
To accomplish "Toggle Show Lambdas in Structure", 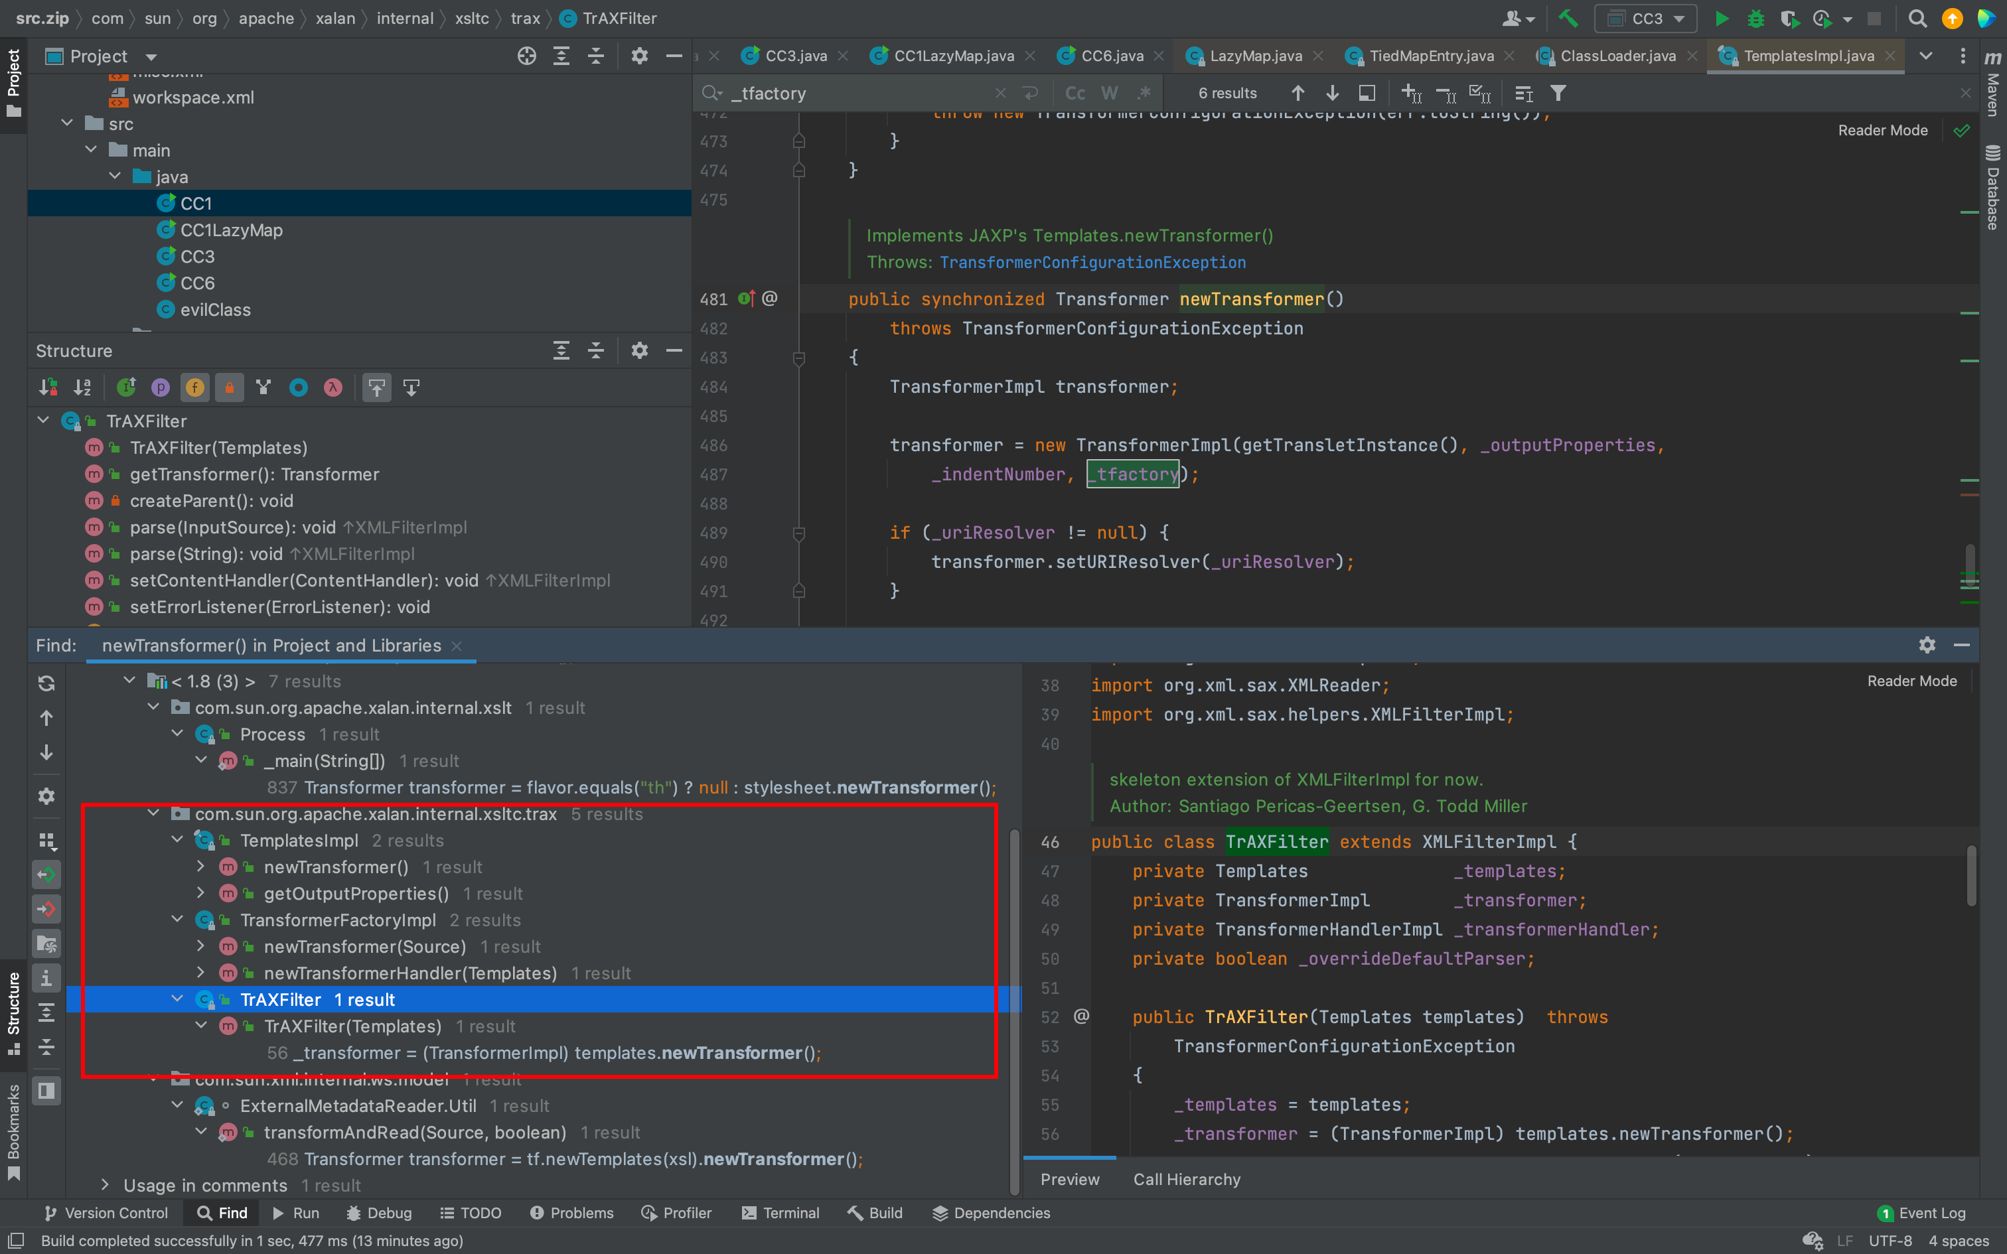I will coord(333,387).
